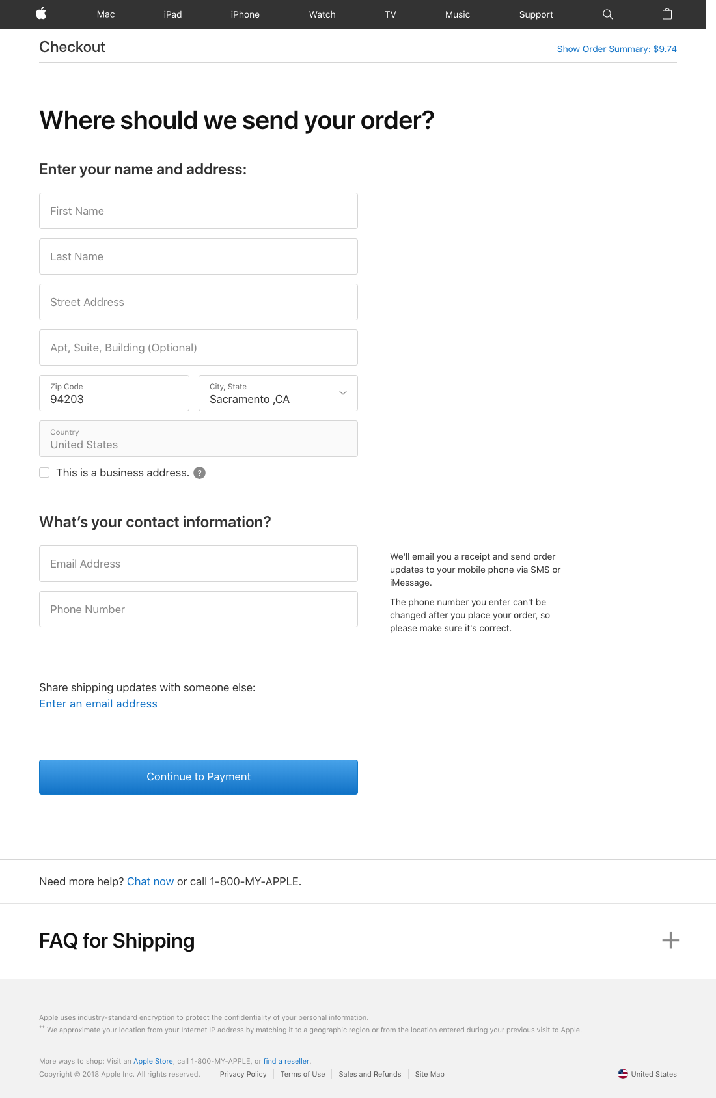Image resolution: width=716 pixels, height=1098 pixels.
Task: Focus the First Name field
Action: click(x=199, y=211)
